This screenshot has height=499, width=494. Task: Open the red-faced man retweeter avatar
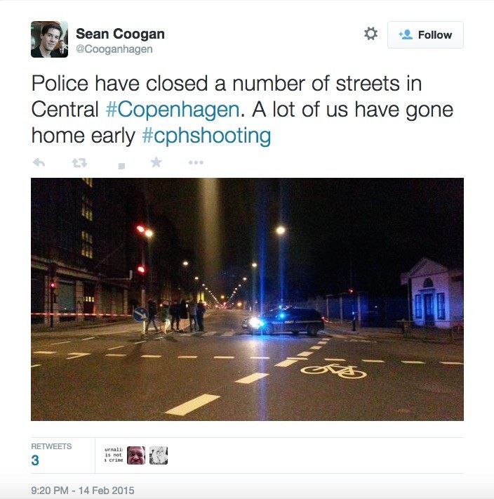click(136, 455)
